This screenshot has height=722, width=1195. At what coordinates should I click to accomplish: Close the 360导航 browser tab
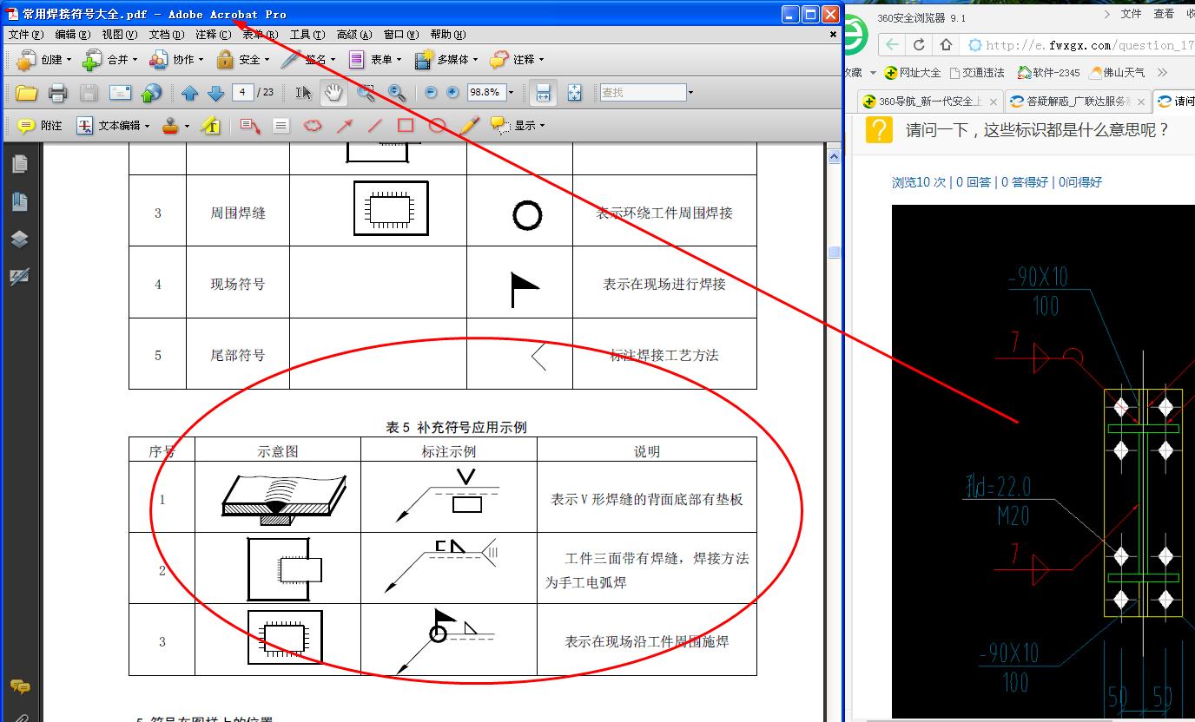point(994,102)
